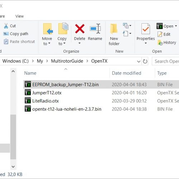Select the file name LiteRadio.otx
The height and width of the screenshot is (179, 179).
[45, 101]
